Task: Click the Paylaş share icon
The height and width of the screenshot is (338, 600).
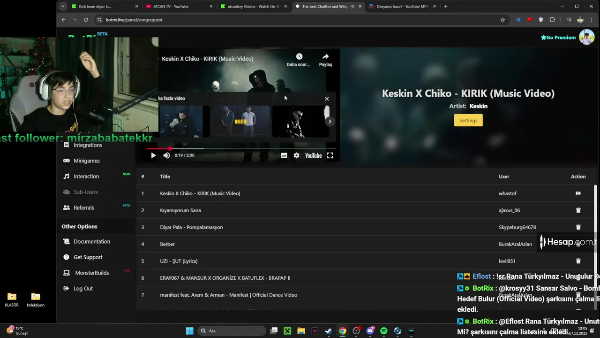Action: pos(325,56)
